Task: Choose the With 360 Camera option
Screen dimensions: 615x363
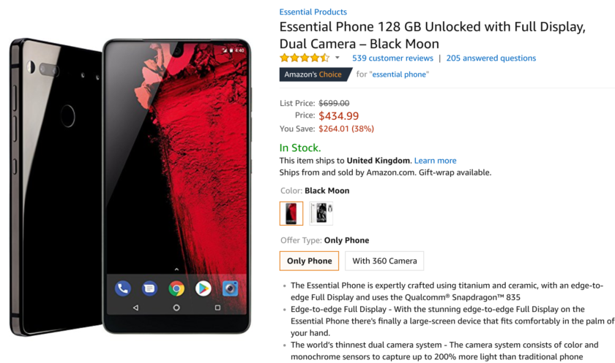Action: 384,261
